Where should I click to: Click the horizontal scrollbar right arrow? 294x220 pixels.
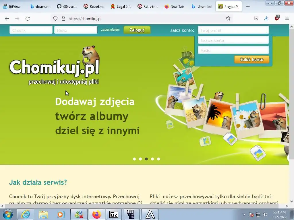(287, 206)
